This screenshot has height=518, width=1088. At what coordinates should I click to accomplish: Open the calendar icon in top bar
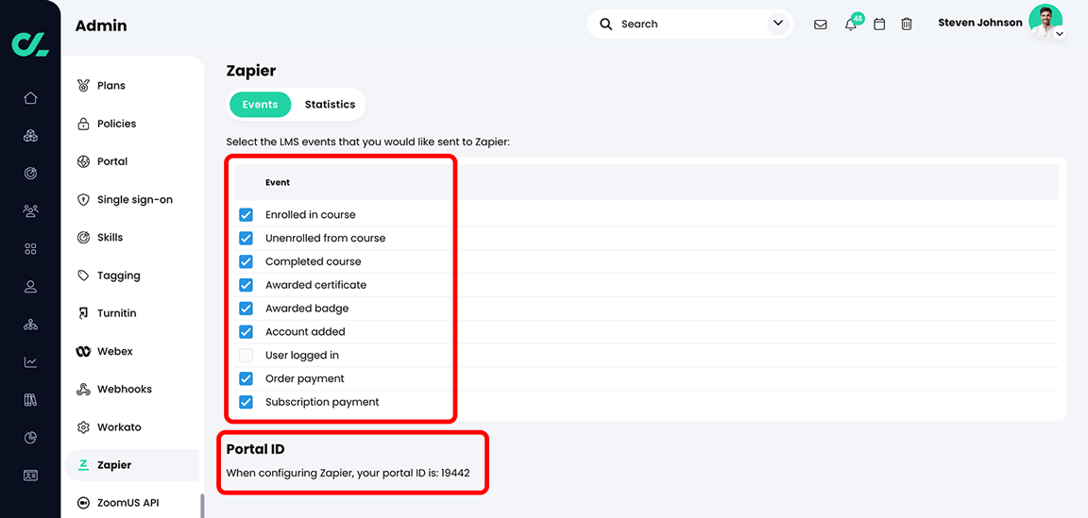(x=879, y=25)
